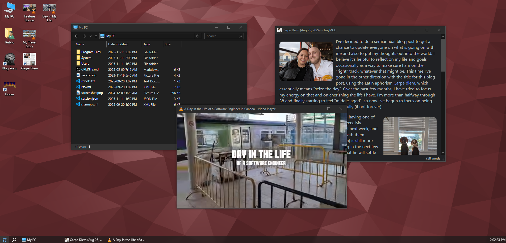
Task: Select the Feature Review video icon
Action: (30, 12)
